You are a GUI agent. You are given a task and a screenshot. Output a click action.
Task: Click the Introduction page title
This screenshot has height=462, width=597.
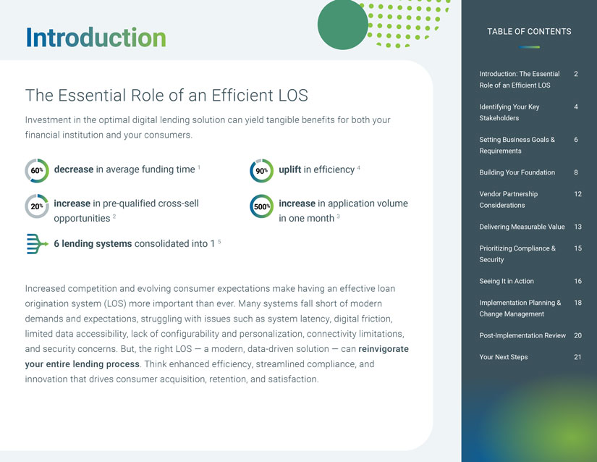[x=96, y=37]
